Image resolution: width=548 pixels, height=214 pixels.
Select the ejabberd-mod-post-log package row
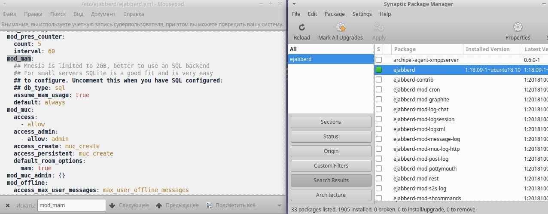pyautogui.click(x=461, y=159)
